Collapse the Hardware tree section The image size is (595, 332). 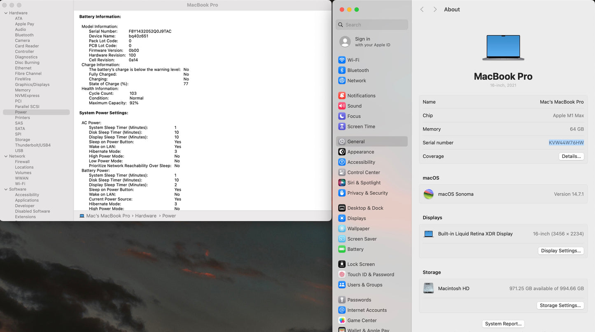click(6, 13)
